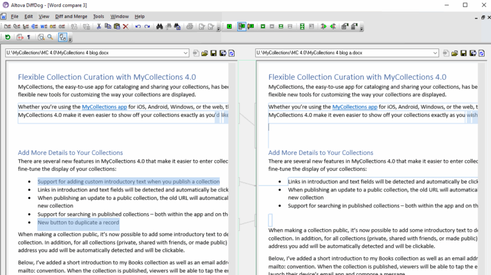Click the green Start Comparison play icon
The image size is (491, 275).
pos(230,27)
